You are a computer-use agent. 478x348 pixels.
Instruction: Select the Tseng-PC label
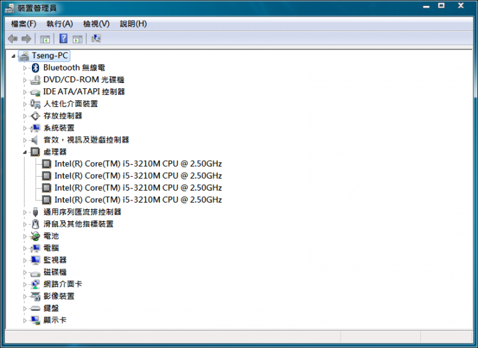(50, 56)
